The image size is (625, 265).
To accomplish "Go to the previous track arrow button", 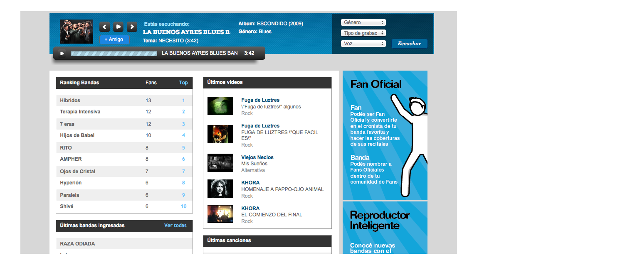I will (105, 27).
